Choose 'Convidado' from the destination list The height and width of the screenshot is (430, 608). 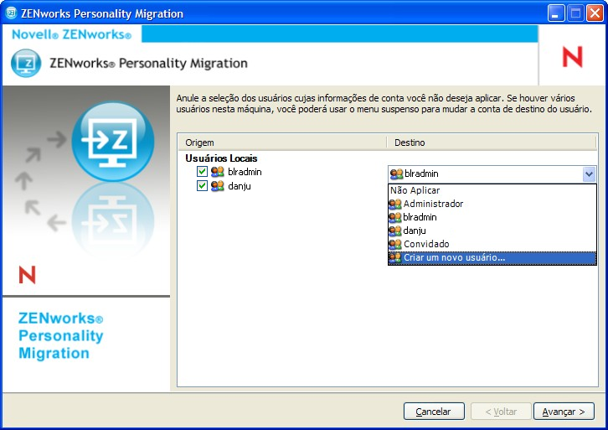[492, 244]
